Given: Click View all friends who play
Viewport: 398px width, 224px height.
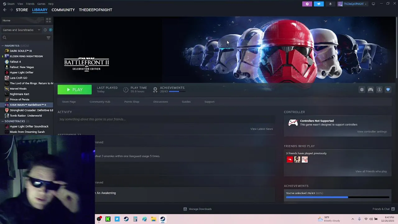Looking at the screenshot, I should [371, 171].
